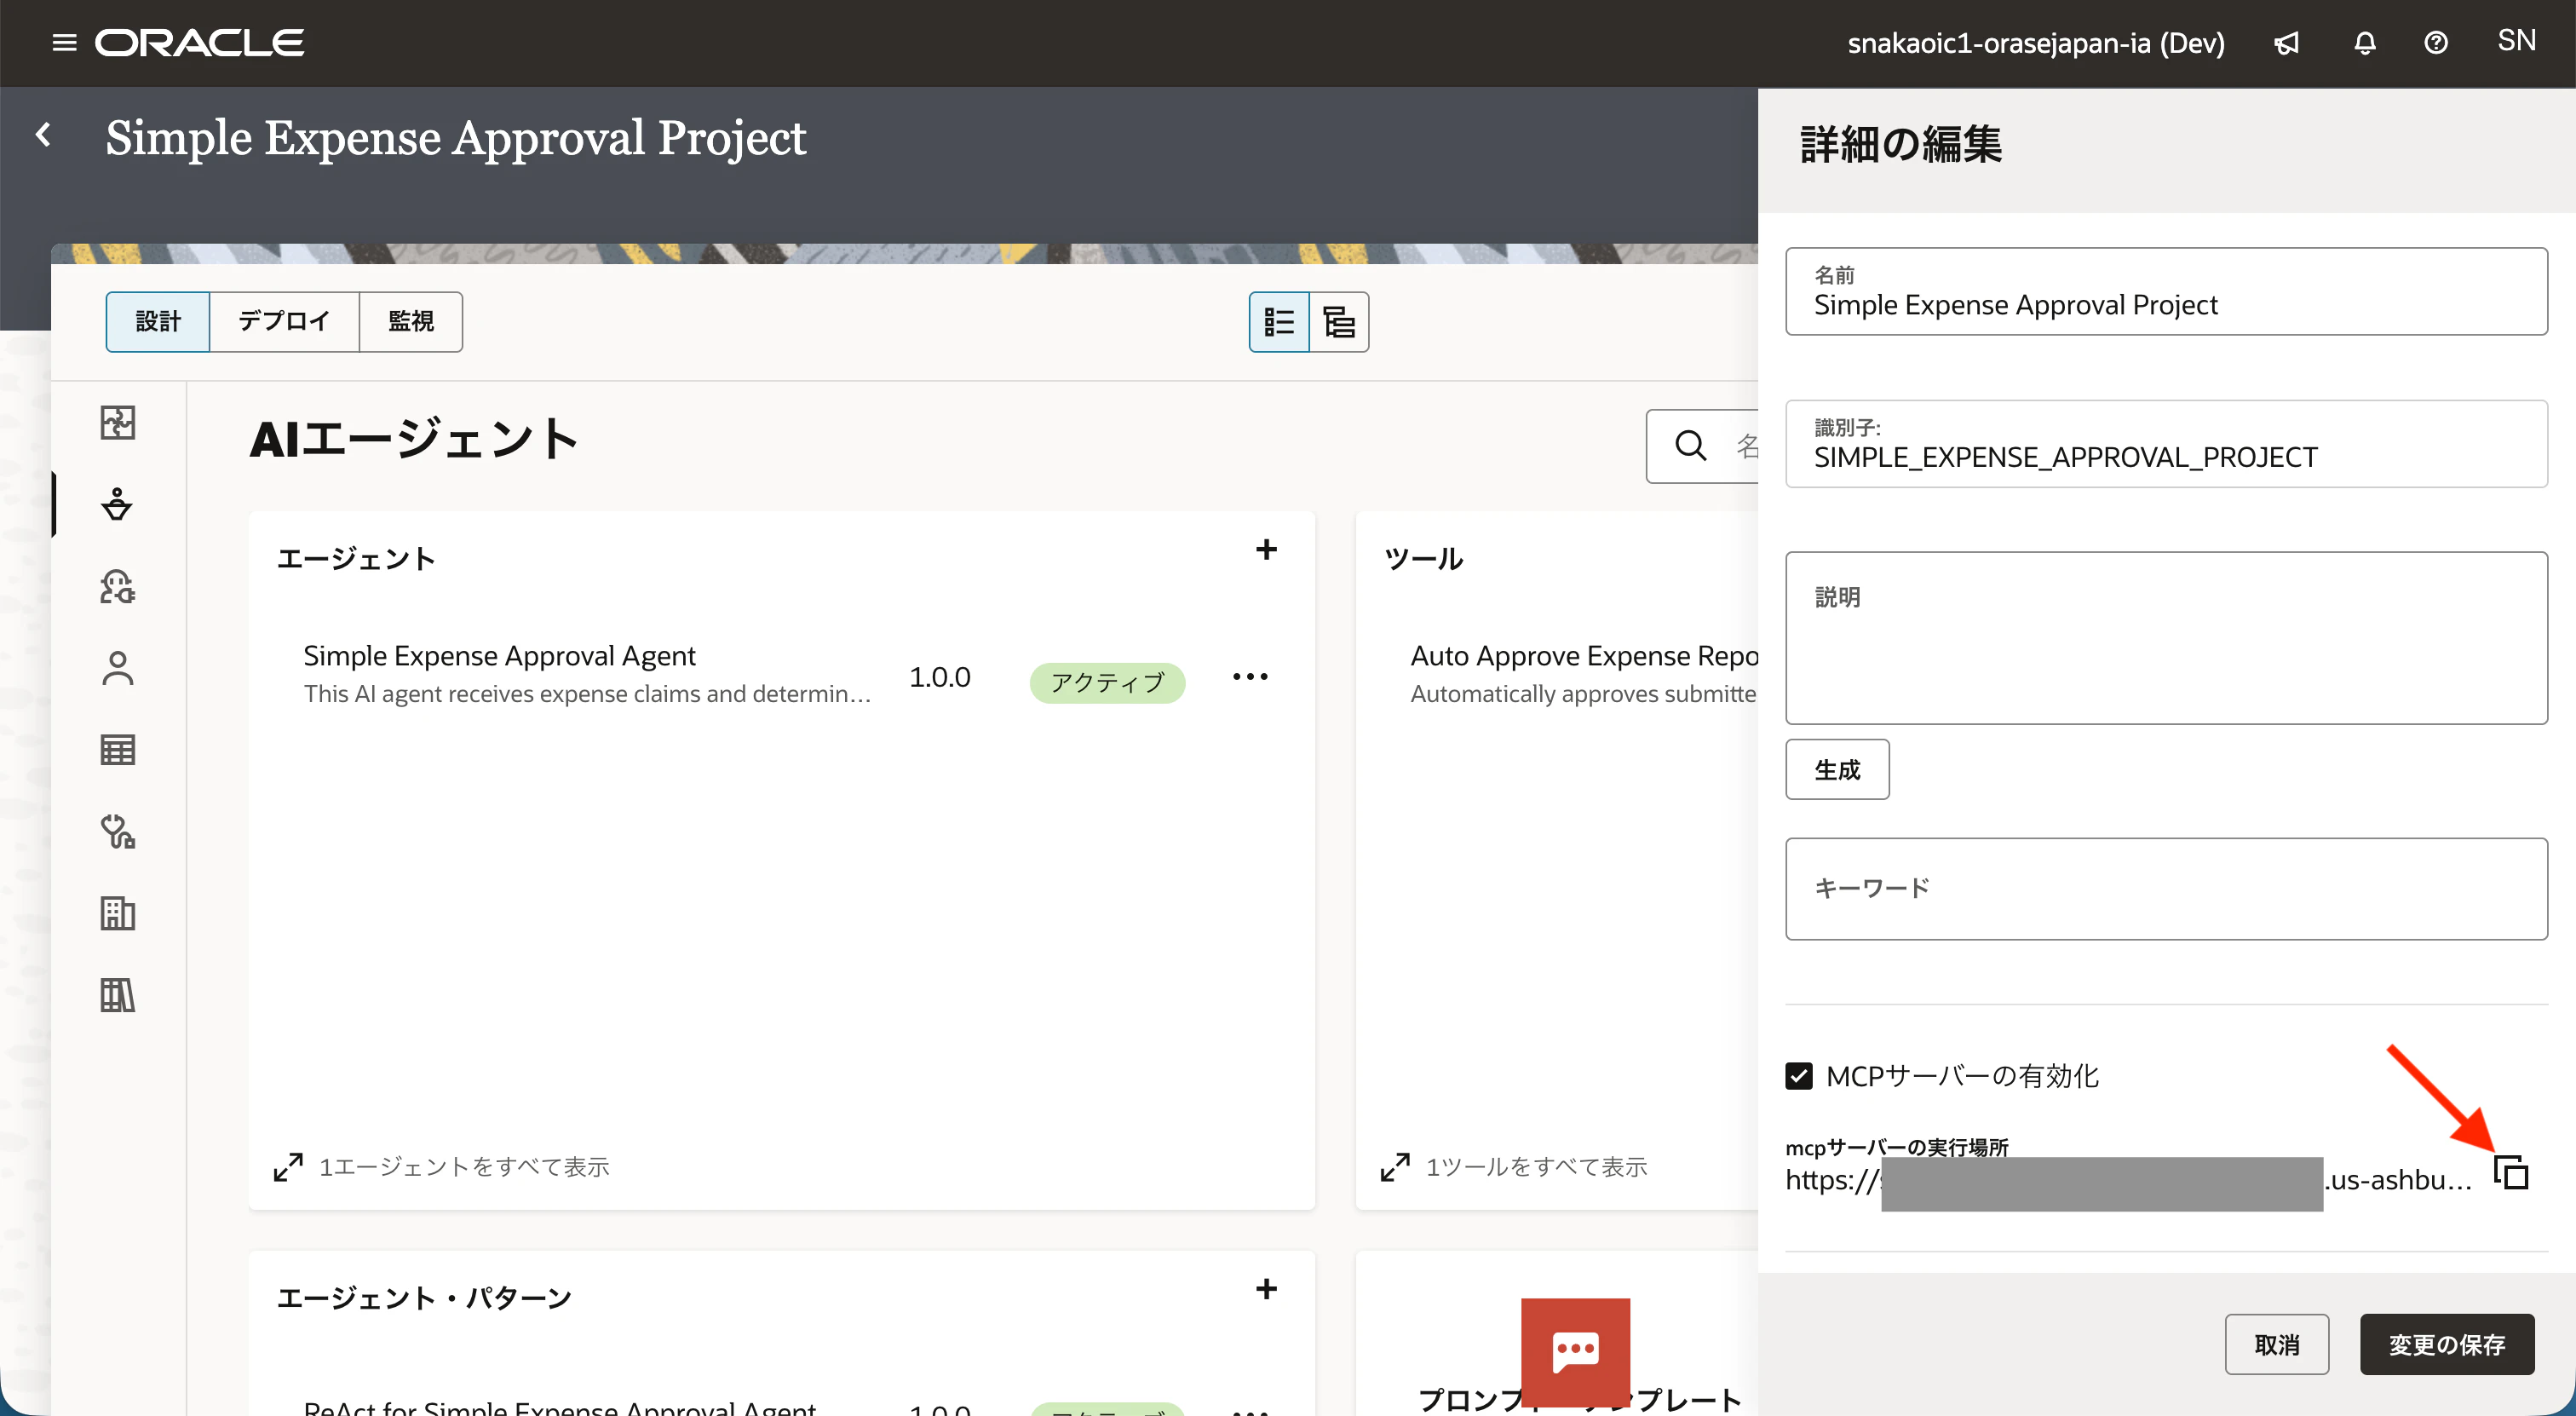Click the 名前 input field
The height and width of the screenshot is (1416, 2576).
(x=2166, y=291)
